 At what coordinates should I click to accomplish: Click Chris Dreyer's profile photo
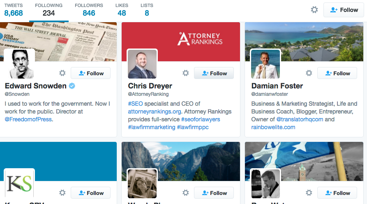point(142,64)
